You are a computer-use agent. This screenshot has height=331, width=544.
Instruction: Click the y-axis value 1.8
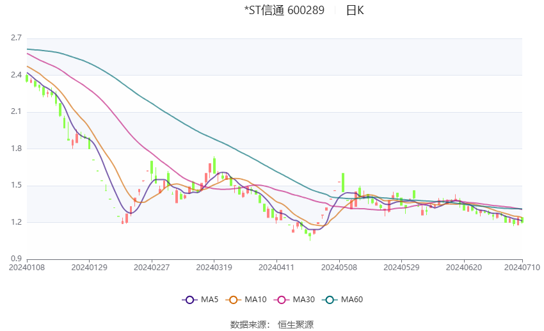pos(16,149)
